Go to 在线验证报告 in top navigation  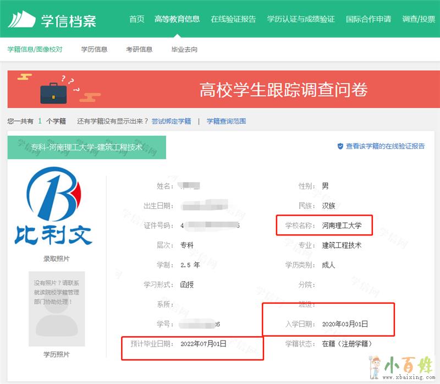[233, 19]
